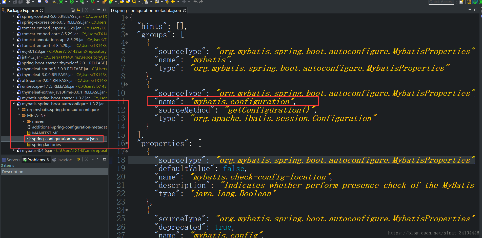Click the New Java Class icon

110,2
